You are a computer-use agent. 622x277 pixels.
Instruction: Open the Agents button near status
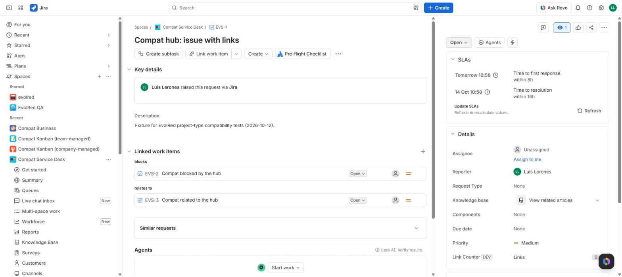(490, 42)
